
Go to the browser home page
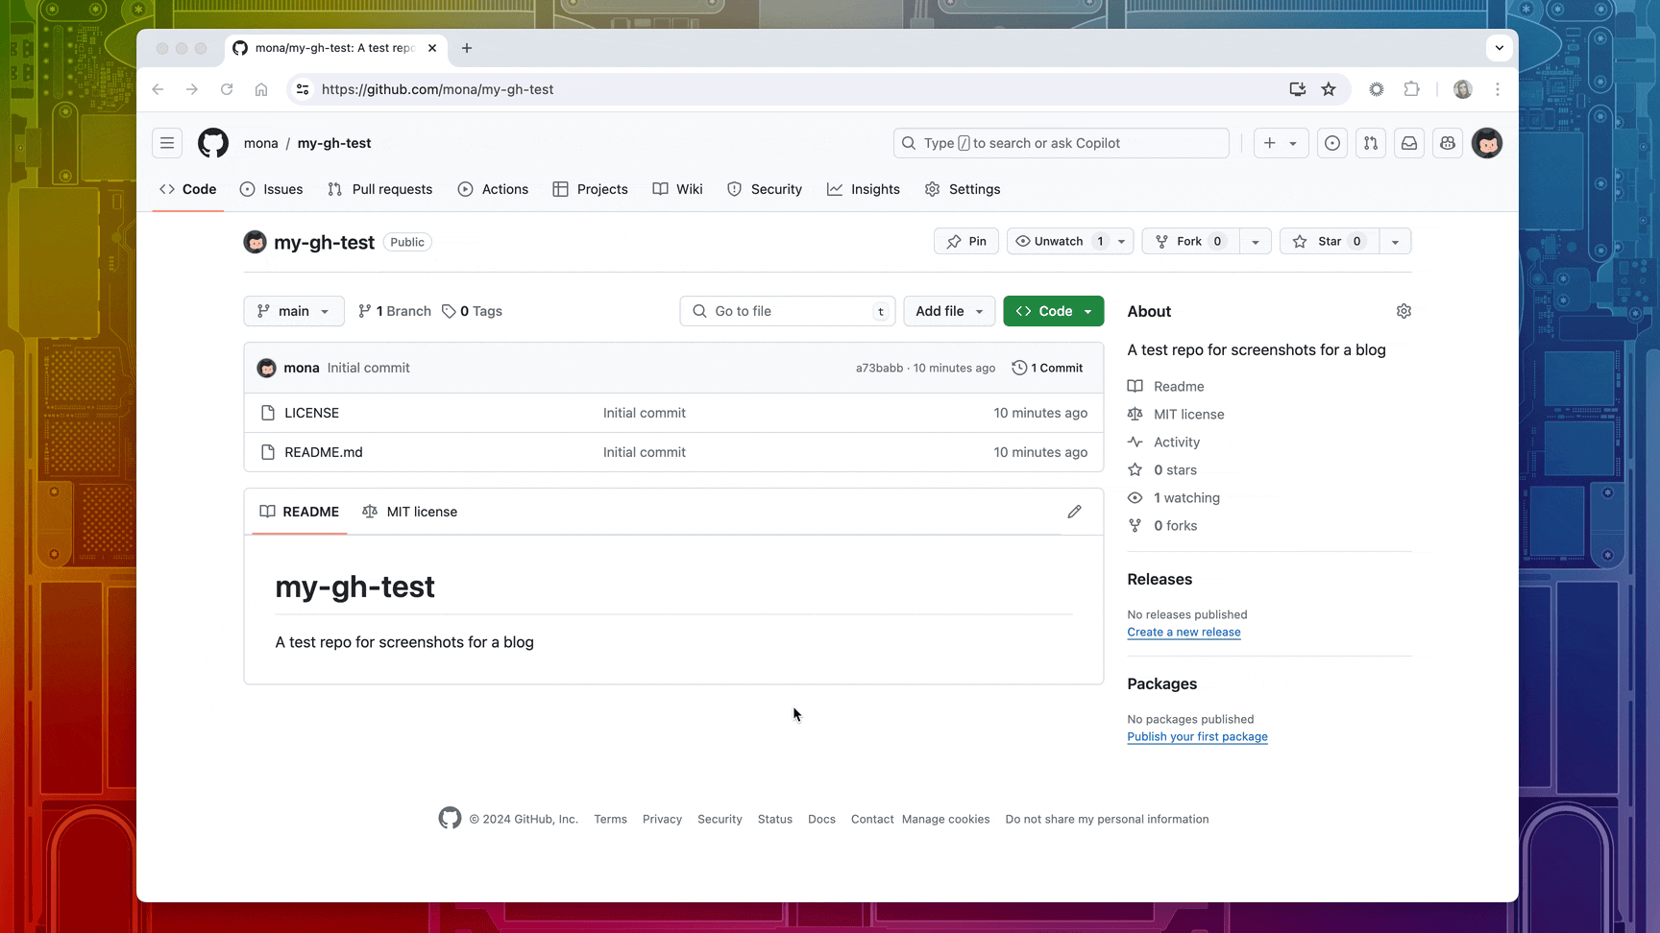click(x=261, y=89)
